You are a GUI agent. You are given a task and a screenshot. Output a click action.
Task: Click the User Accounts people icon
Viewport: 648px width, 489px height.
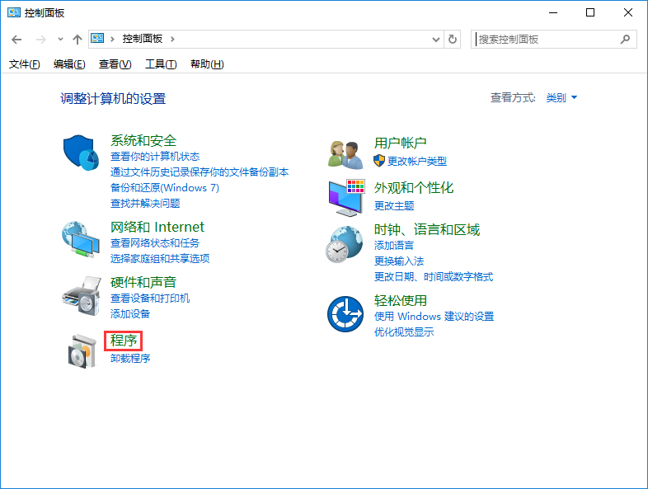click(x=345, y=153)
